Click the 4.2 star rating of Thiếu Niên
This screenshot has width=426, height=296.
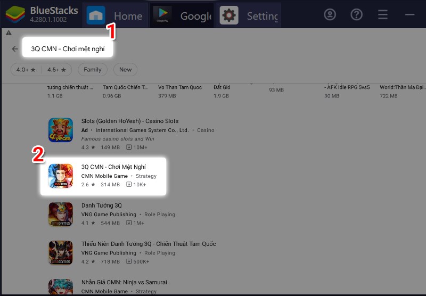[88, 261]
